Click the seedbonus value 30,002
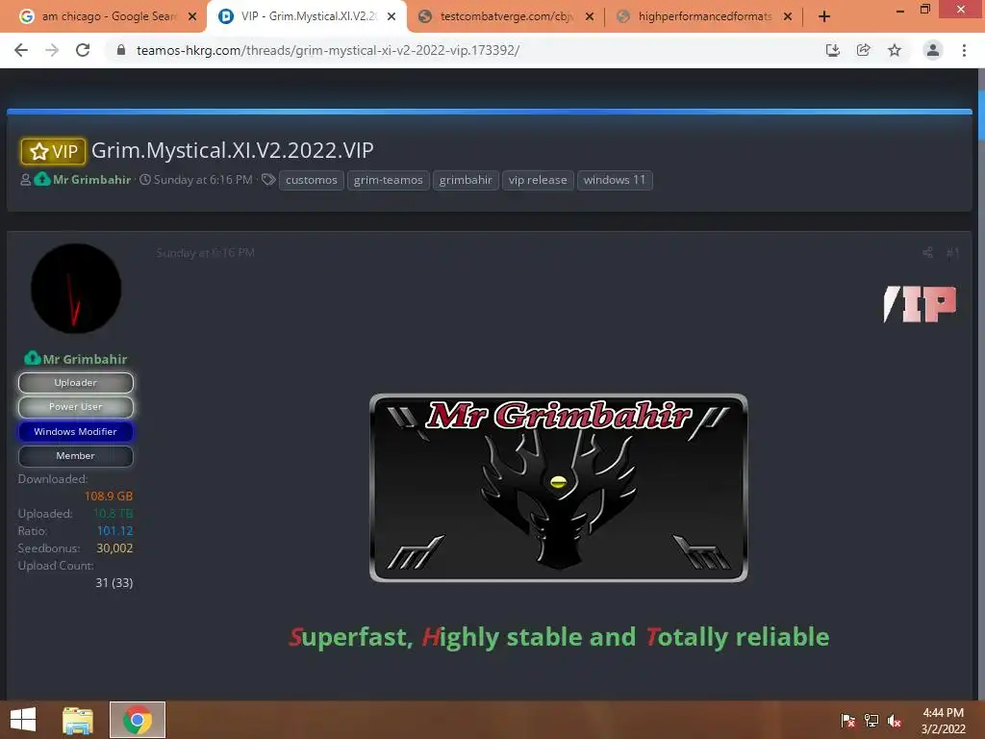The image size is (985, 739). (x=114, y=548)
